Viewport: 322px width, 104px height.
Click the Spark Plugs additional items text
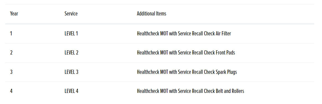tap(226, 72)
